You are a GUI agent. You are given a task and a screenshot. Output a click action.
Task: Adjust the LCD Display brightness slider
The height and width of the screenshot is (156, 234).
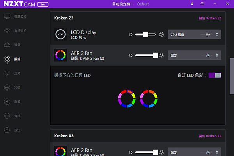click(x=145, y=34)
